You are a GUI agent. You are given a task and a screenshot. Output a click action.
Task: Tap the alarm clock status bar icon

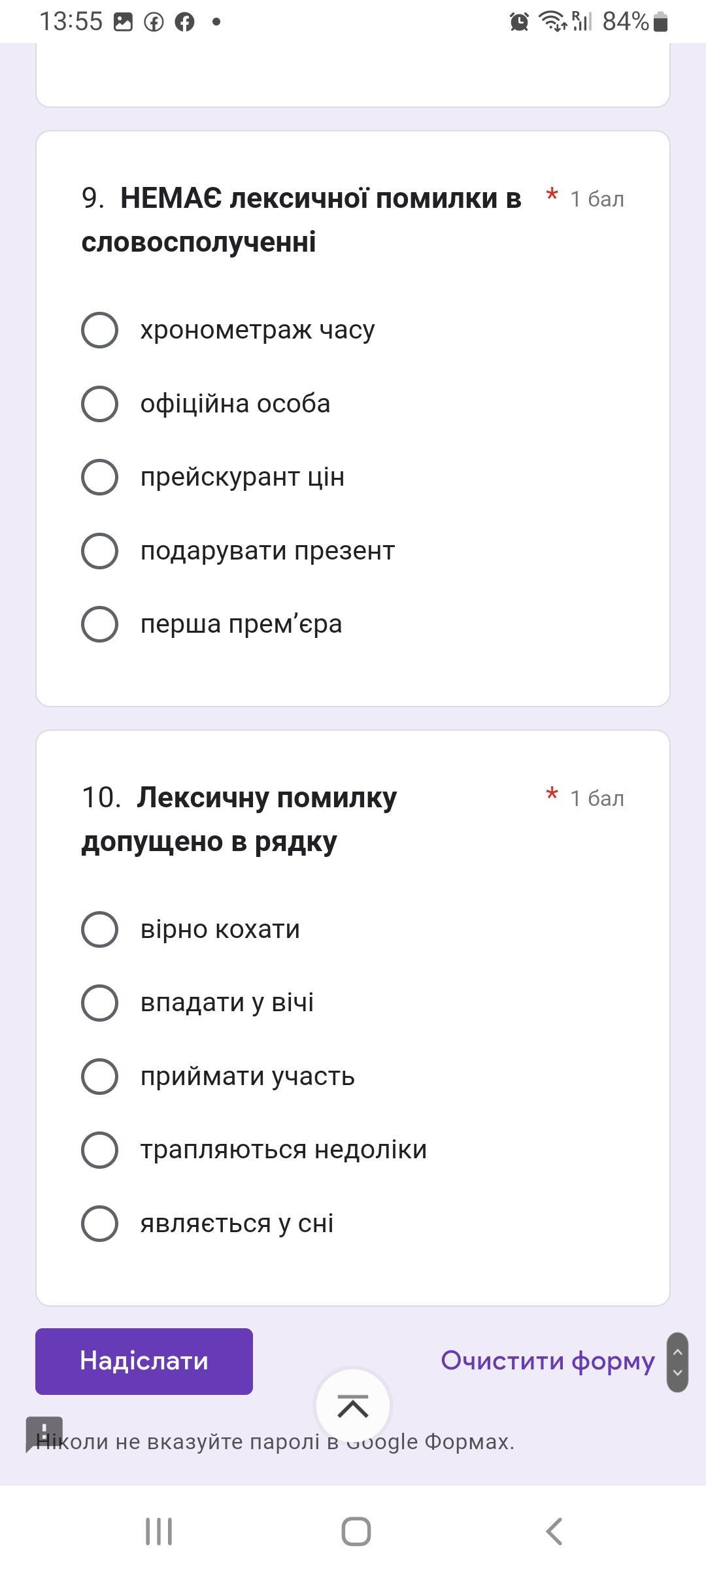tap(519, 22)
